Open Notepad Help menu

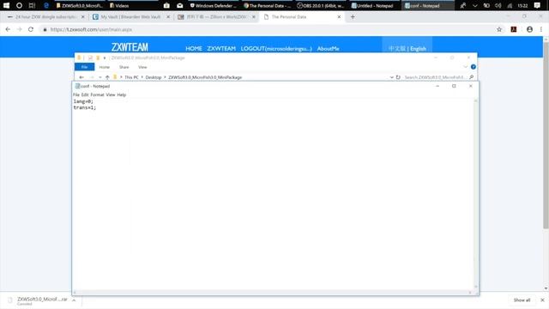121,94
